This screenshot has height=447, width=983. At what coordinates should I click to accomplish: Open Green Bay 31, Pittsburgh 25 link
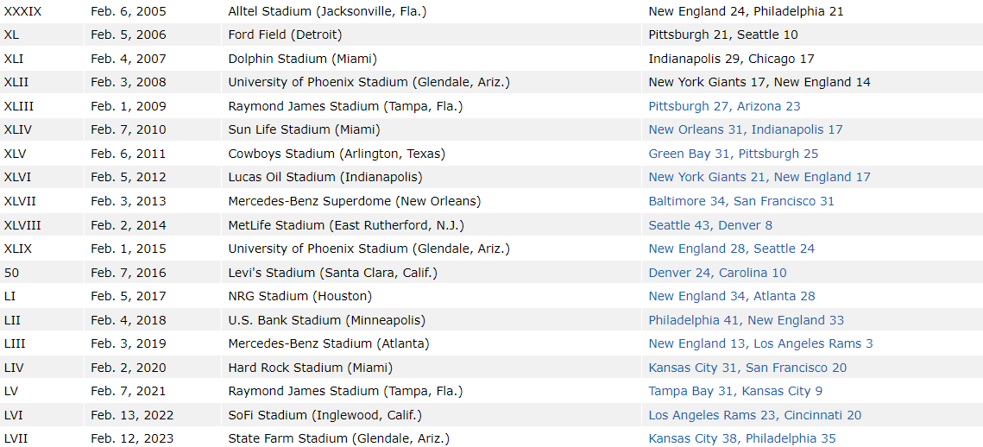click(x=734, y=154)
